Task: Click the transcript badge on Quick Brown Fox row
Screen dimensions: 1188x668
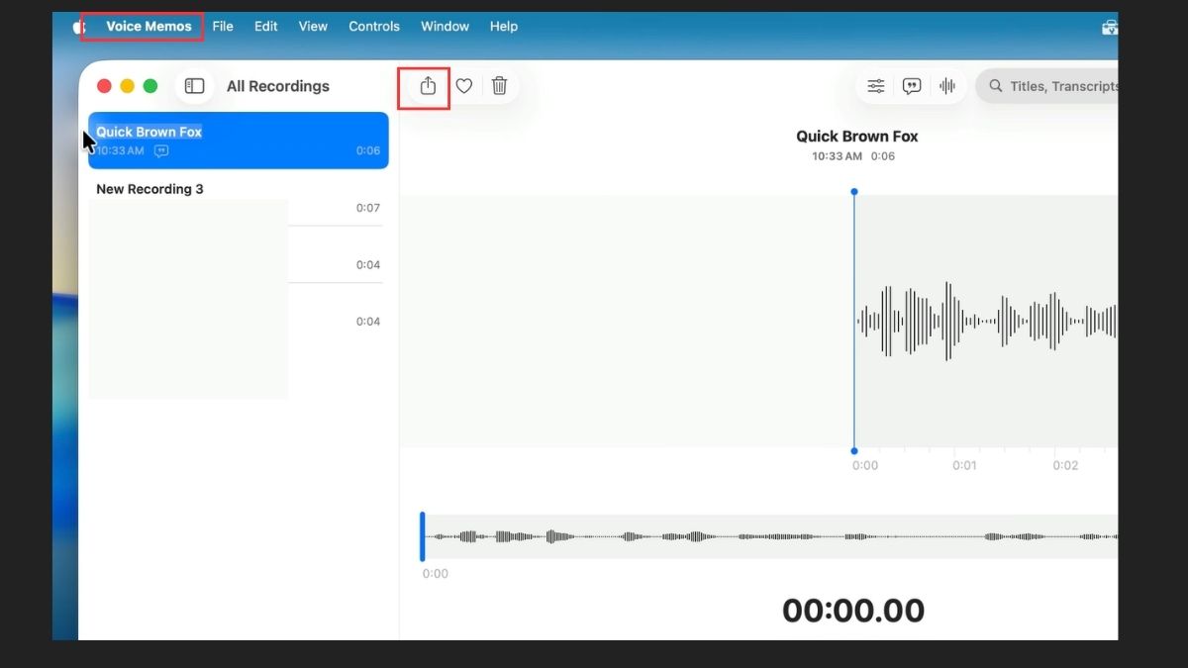Action: (161, 151)
